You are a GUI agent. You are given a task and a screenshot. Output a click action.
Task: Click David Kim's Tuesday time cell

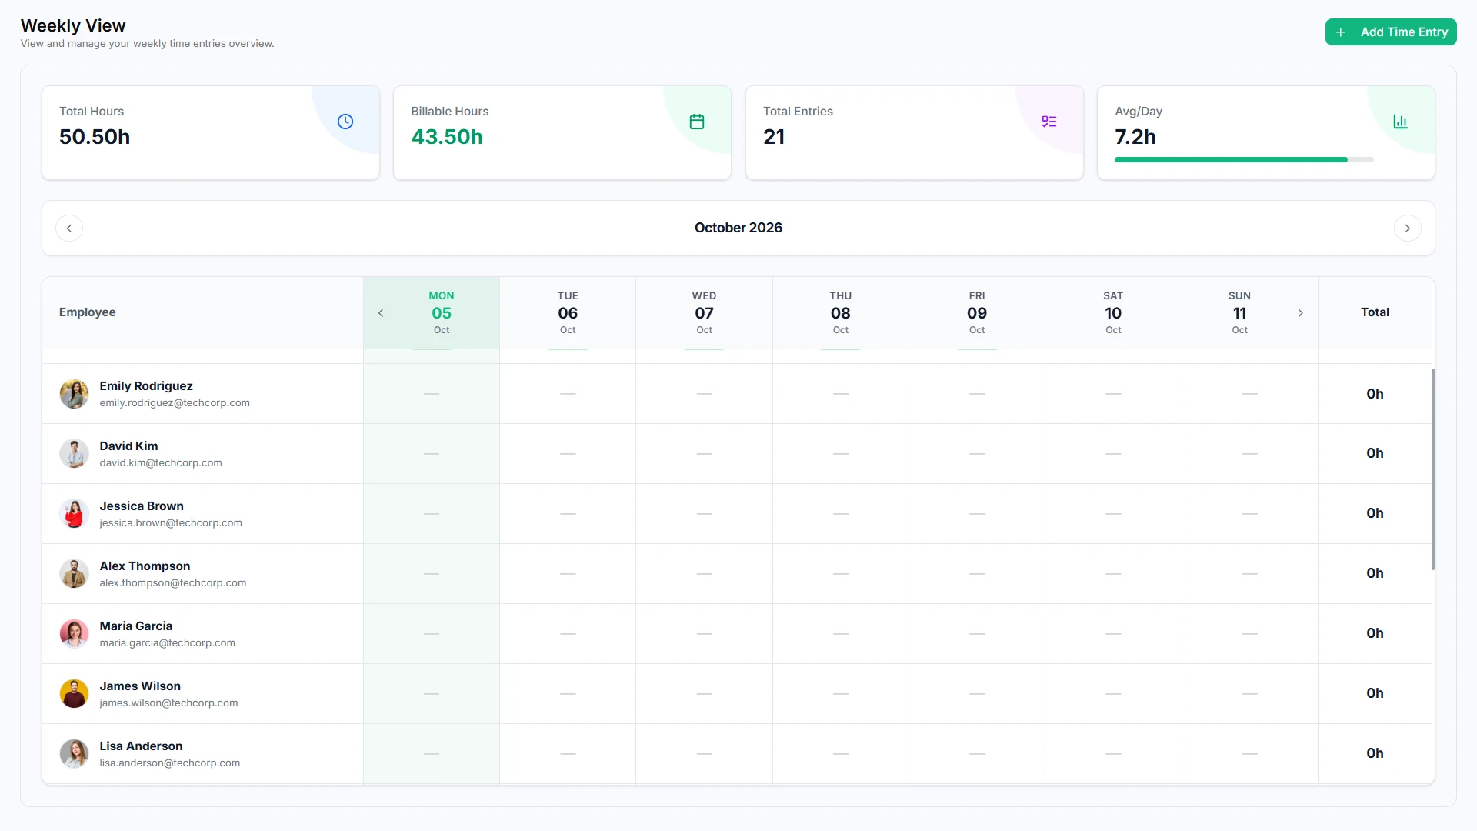(x=568, y=454)
